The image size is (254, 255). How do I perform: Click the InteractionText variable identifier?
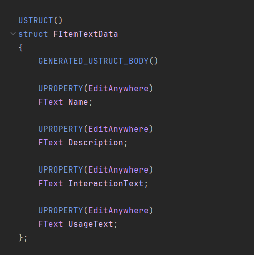pyautogui.click(x=106, y=183)
